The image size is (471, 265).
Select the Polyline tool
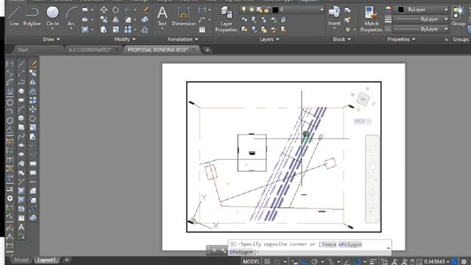pyautogui.click(x=32, y=16)
